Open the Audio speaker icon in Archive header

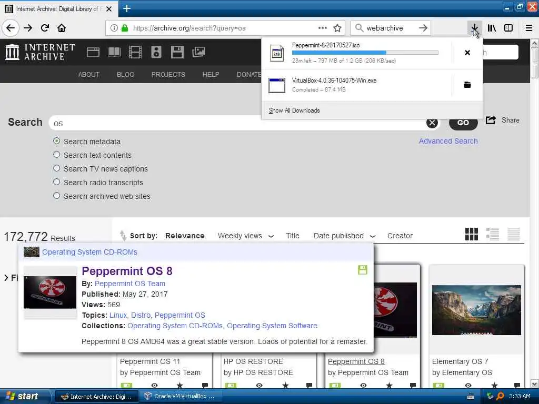pyautogui.click(x=156, y=52)
